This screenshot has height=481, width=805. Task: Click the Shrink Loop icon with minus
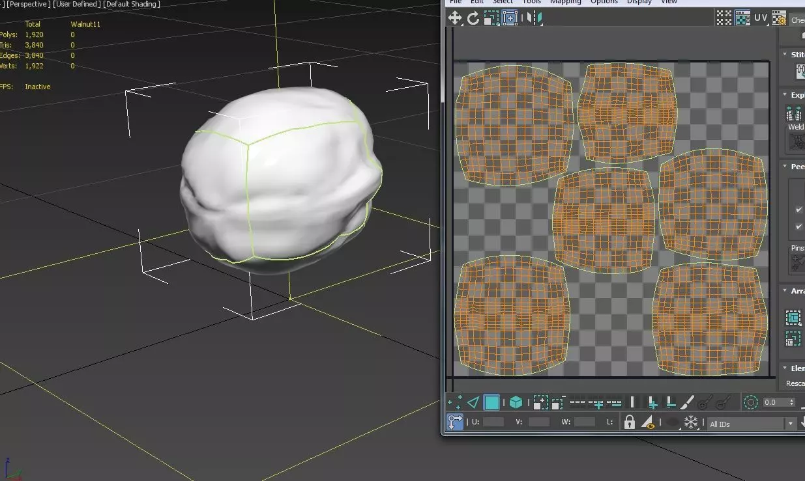(x=613, y=403)
